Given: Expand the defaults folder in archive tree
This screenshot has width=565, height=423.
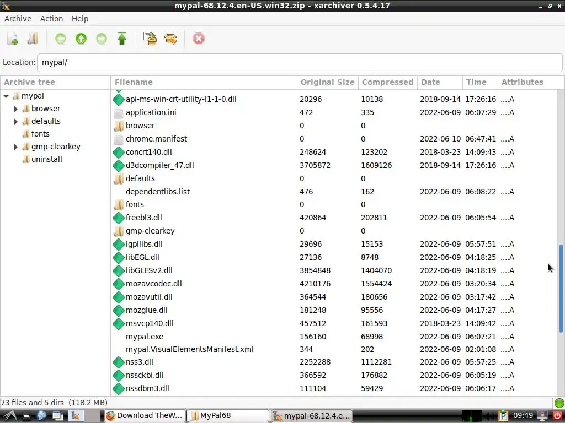Looking at the screenshot, I should click(15, 122).
